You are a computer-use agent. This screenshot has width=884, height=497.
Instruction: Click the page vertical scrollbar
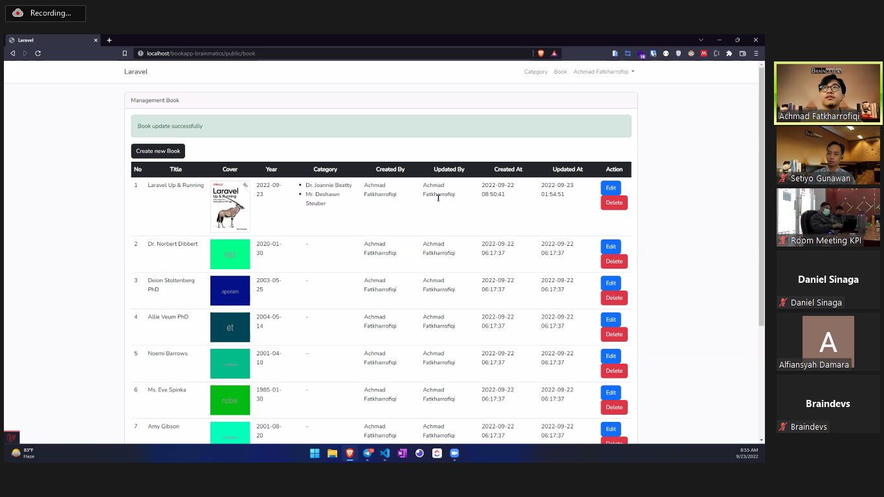coord(761,194)
